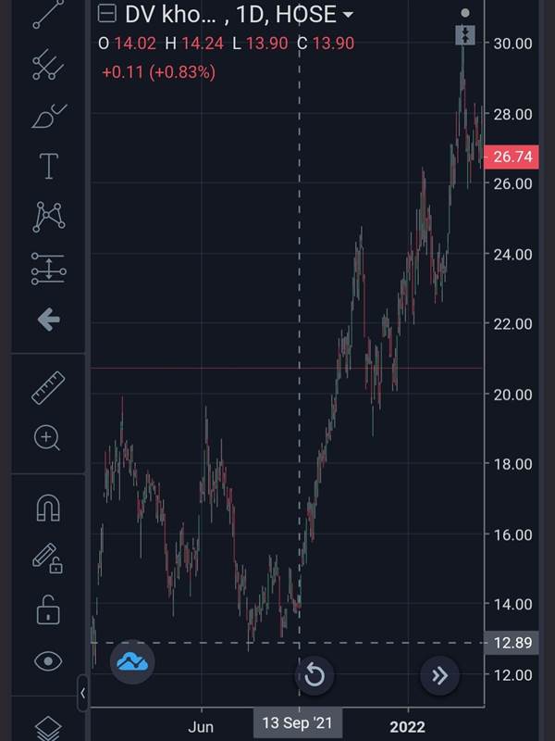Jump to the latest bar with double chevron
The height and width of the screenshot is (741, 555).
coord(440,675)
